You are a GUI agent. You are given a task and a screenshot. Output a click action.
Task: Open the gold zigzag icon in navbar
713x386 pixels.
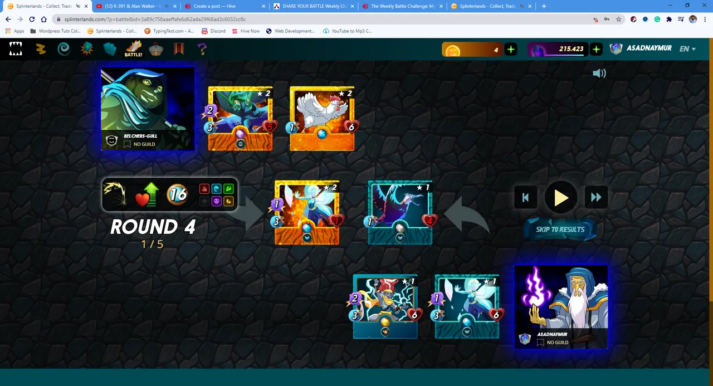[x=41, y=50]
